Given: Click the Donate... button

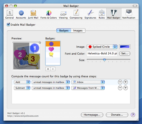Looking at the screenshot, I should [x=117, y=115].
